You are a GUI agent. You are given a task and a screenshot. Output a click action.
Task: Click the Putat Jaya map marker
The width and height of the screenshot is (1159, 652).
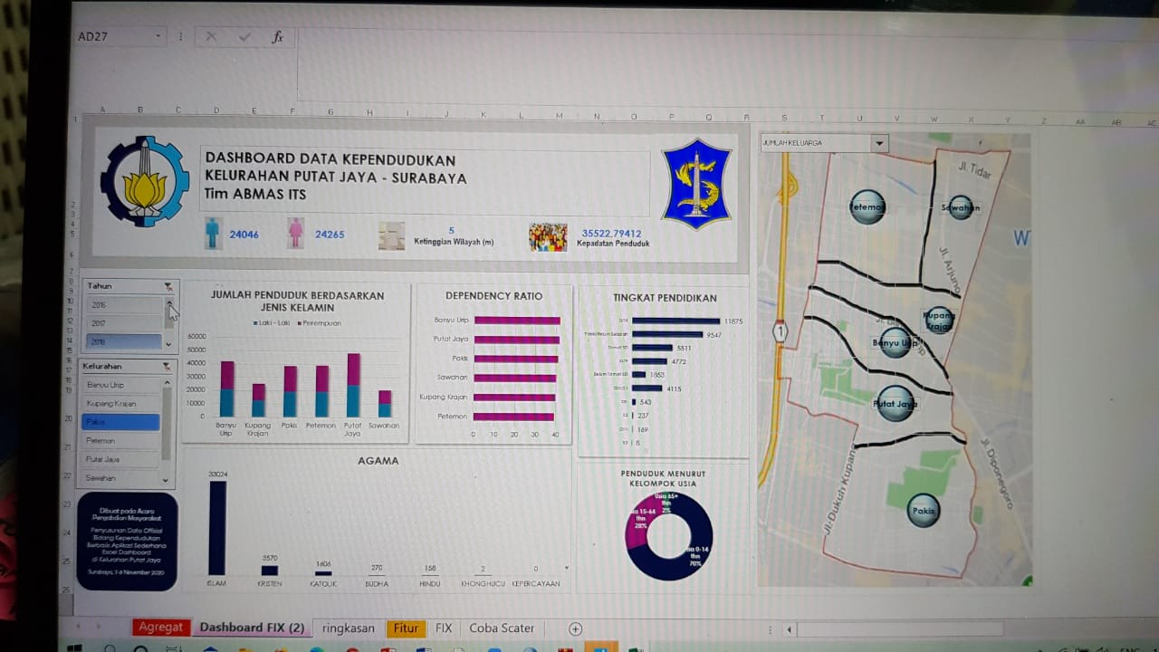pos(896,404)
